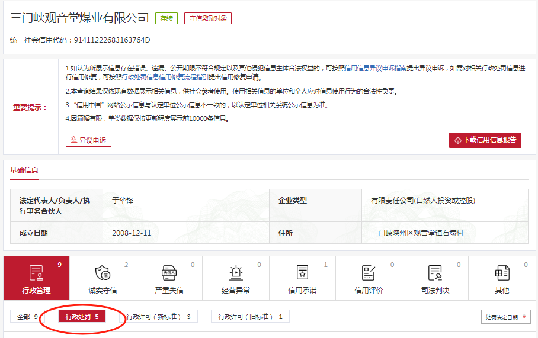Open the 行政处罚信息信用修复流程指引 link
This screenshot has width=538, height=338.
point(164,78)
